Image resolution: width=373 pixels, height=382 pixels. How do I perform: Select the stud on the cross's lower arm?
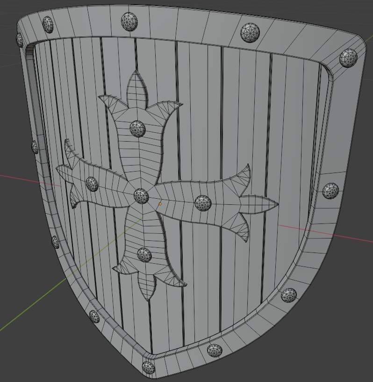[x=144, y=255]
